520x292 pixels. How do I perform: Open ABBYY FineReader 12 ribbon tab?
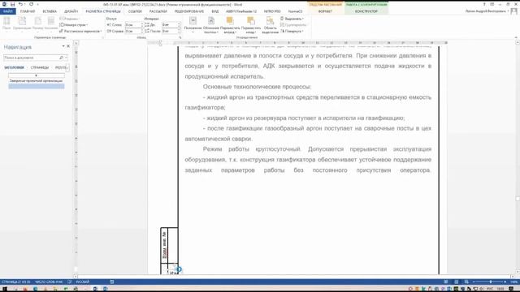click(241, 11)
